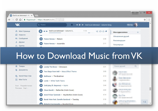Open Chrome three-dot menu
The width and height of the screenshot is (158, 111).
(x=149, y=20)
